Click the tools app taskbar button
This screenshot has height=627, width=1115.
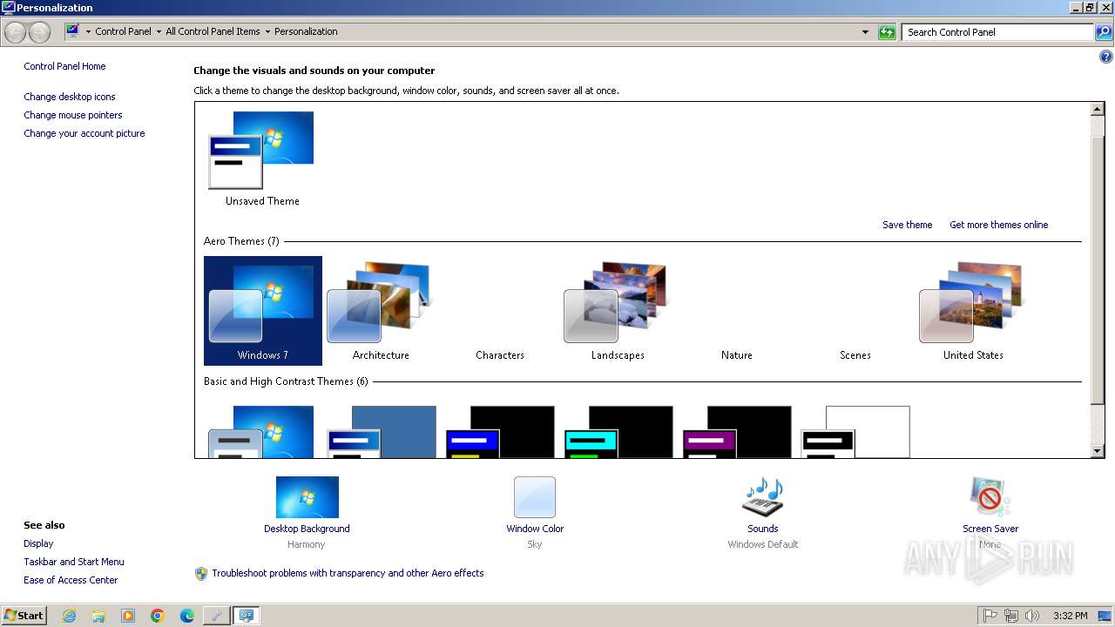[x=216, y=616]
